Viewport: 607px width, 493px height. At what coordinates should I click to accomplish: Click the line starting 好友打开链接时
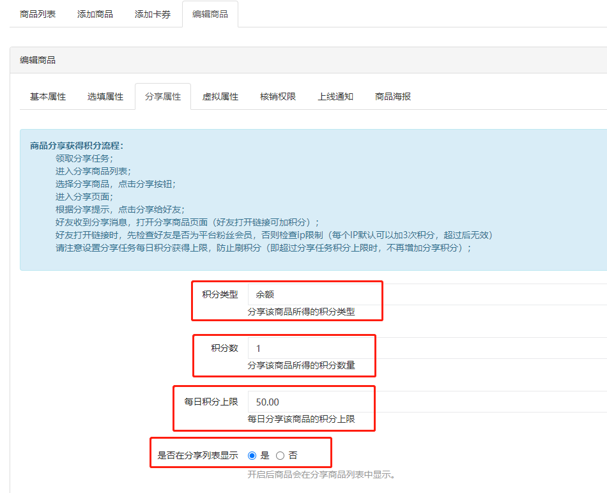click(x=274, y=235)
